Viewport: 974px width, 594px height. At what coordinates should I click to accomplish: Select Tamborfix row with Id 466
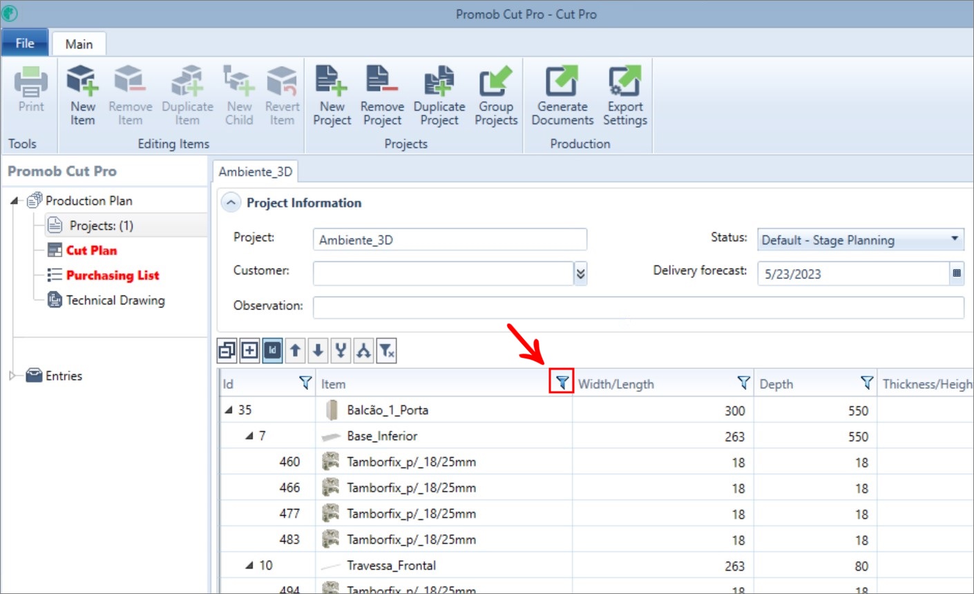tap(597, 488)
